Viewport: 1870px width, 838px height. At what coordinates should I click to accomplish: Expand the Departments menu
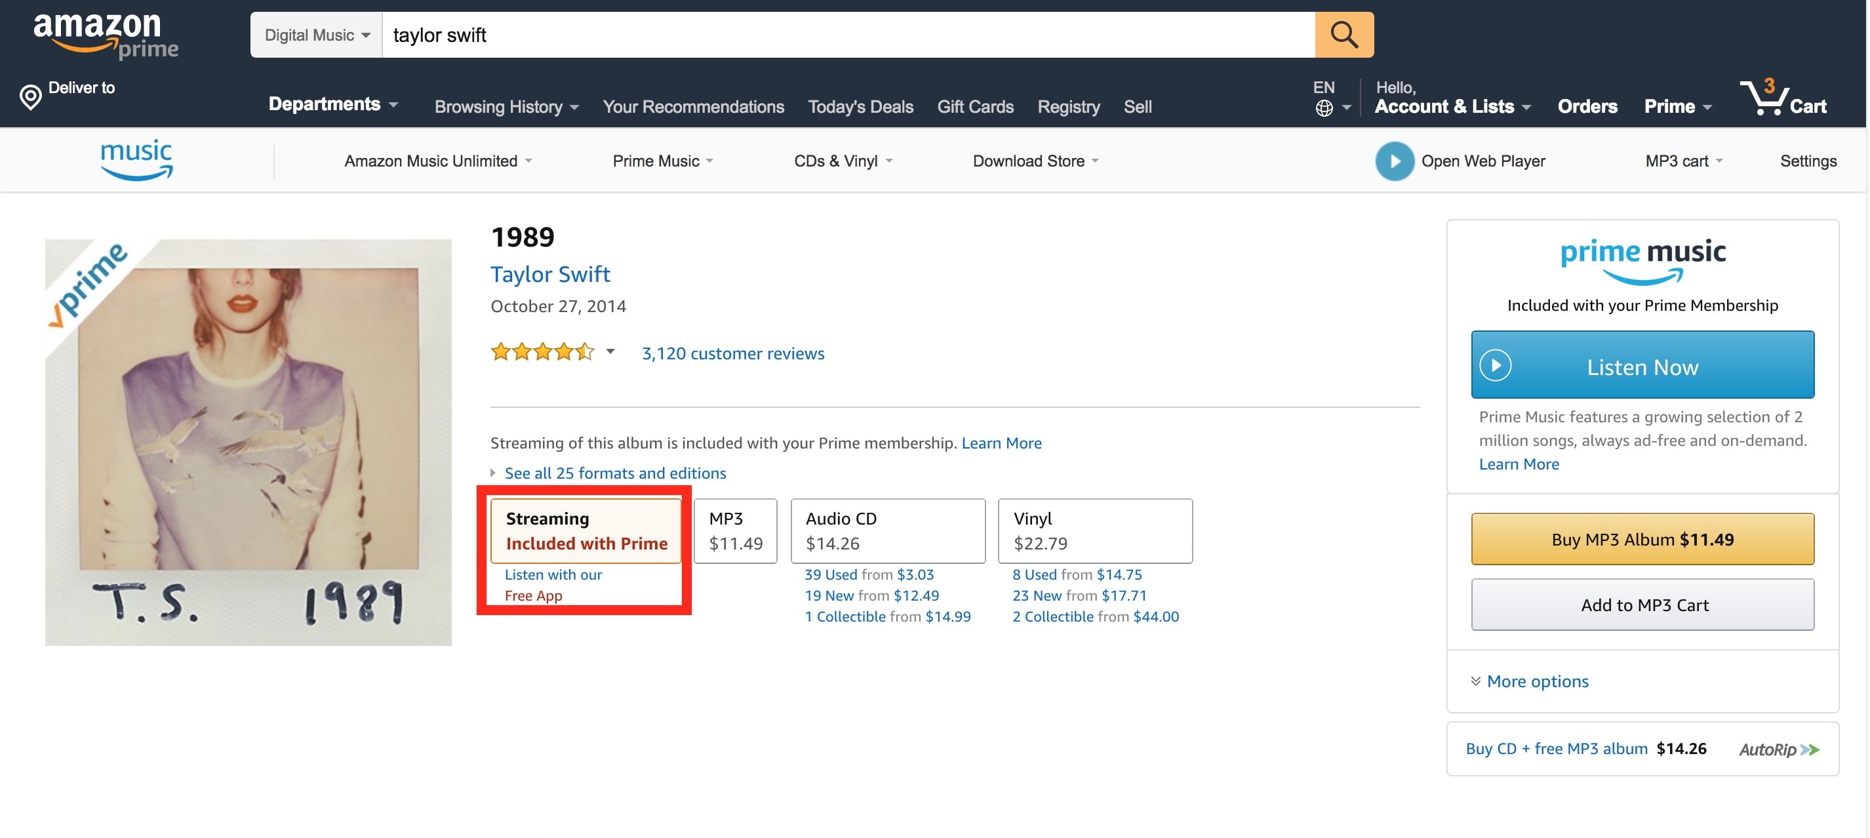point(333,104)
